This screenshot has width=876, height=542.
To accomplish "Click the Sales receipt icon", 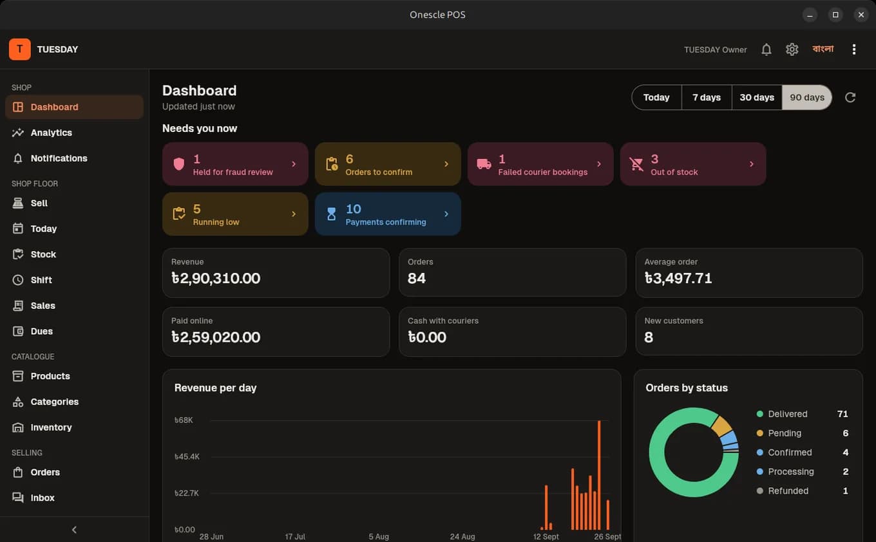I will click(x=18, y=306).
